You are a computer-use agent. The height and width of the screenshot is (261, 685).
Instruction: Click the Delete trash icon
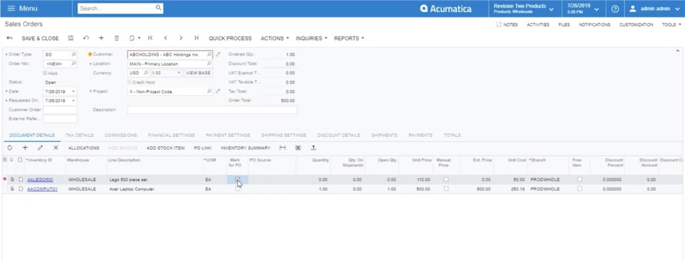[116, 38]
